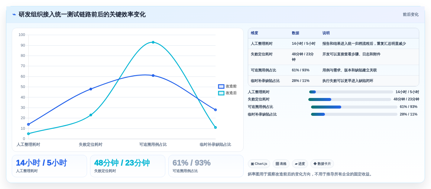This screenshot has width=431, height=189.
Task: Click the 人工整理耗时 progress bar
Action: (x=351, y=92)
